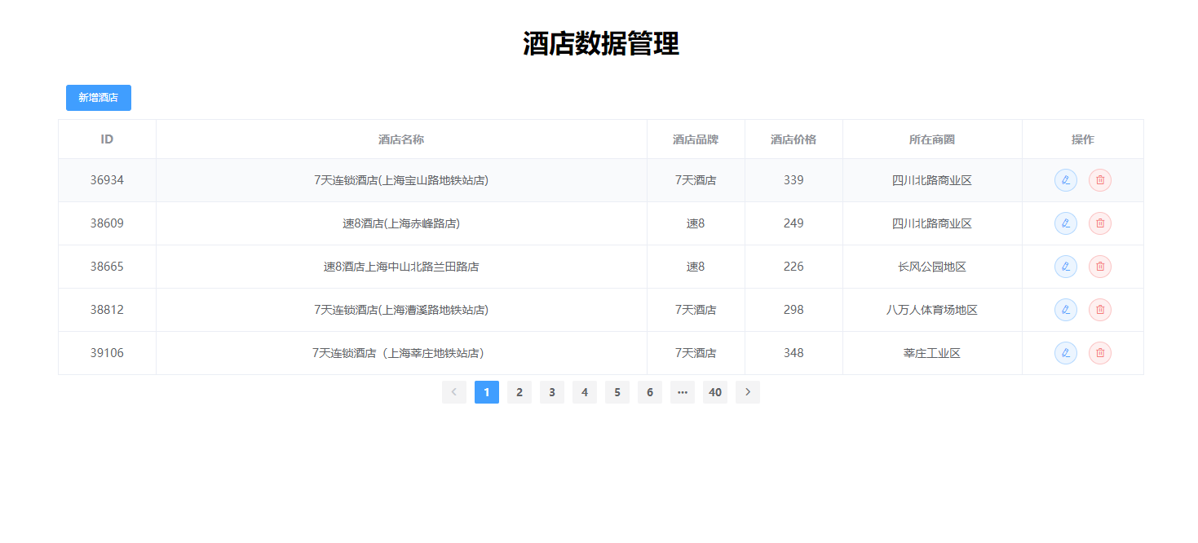Select page 1 in the pagination
1198x543 pixels.
(487, 392)
